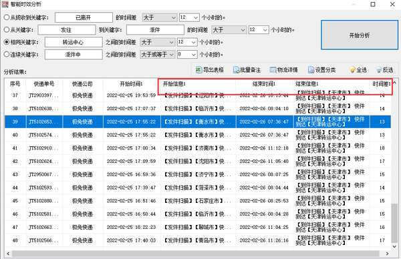The width and height of the screenshot is (401, 259).
Task: Select the 相同关键字 radio option
Action: [7, 42]
